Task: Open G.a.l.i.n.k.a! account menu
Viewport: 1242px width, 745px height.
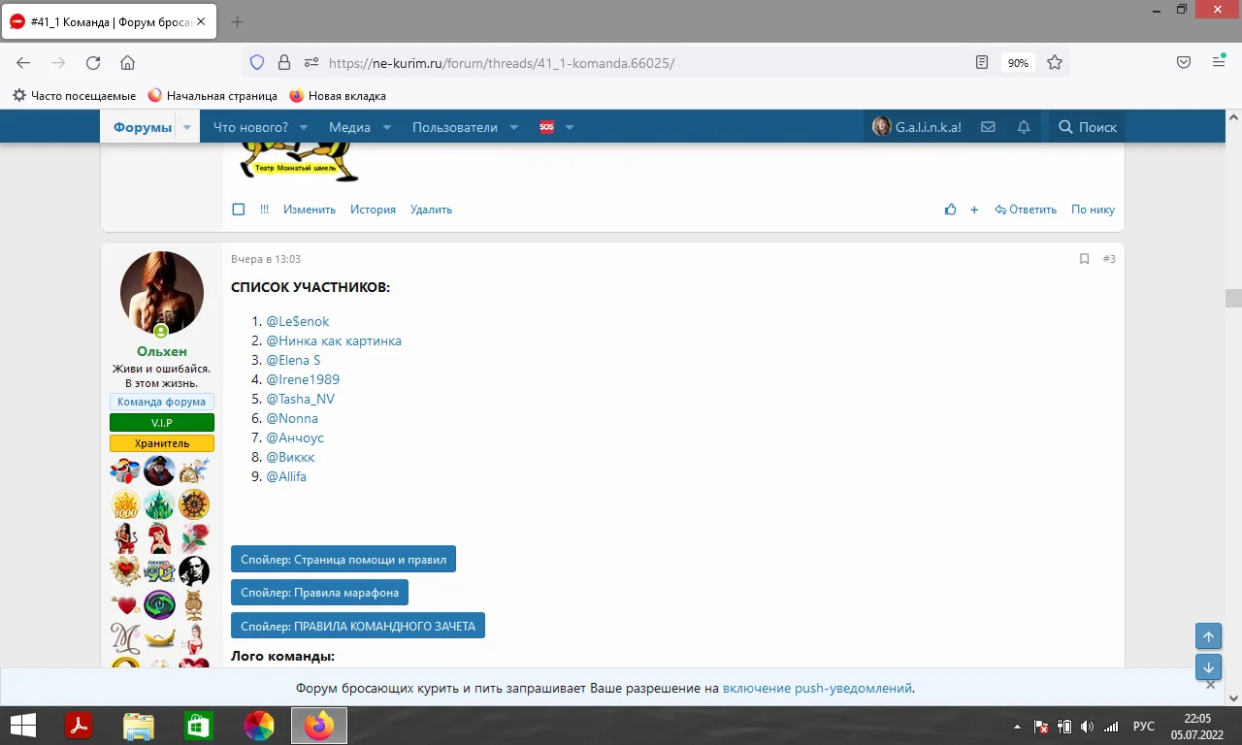Action: [x=917, y=127]
